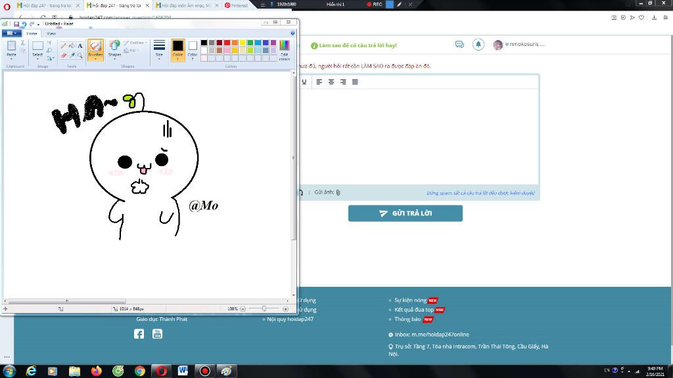Click the Paste clipboard icon in Paint
Viewport: 673px width, 378px height.
[12, 45]
